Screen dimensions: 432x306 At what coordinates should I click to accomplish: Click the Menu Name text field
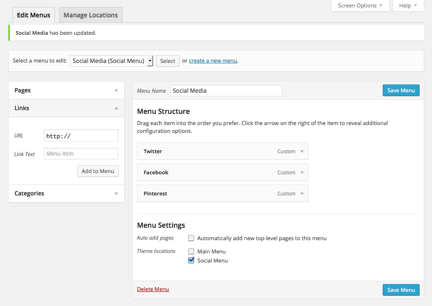tap(226, 91)
